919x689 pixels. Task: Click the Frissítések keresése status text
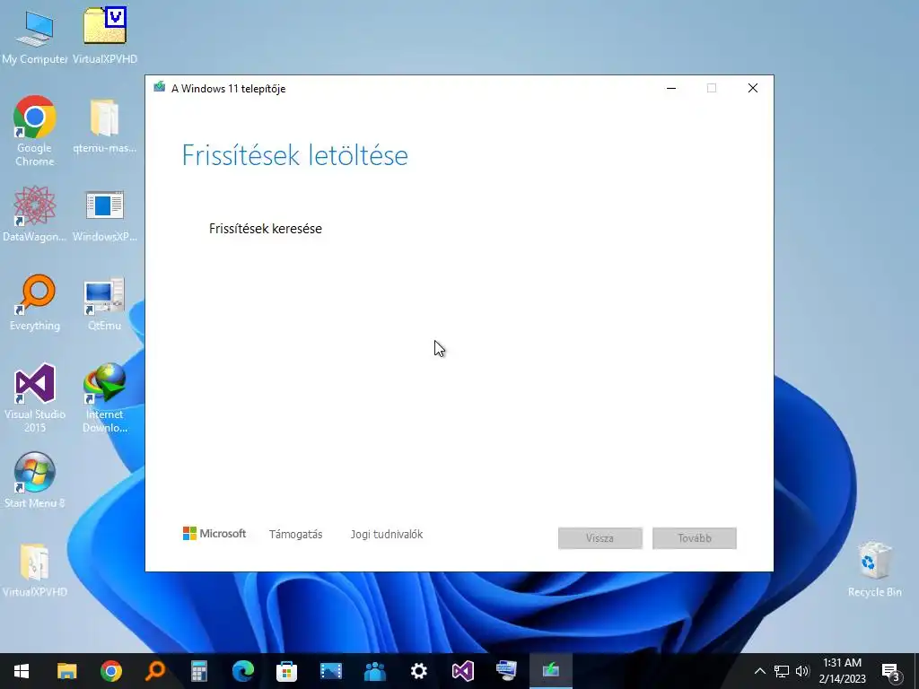coord(266,229)
